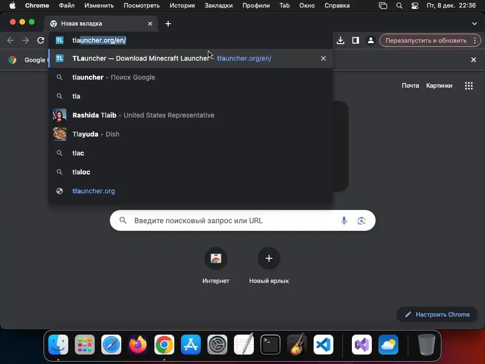Screen dimensions: 485x364
Task: Close the 'Новая вкладка' tab
Action: (150, 24)
